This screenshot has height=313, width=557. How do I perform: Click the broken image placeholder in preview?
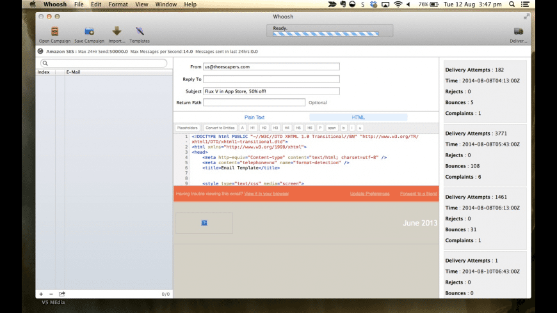point(204,223)
